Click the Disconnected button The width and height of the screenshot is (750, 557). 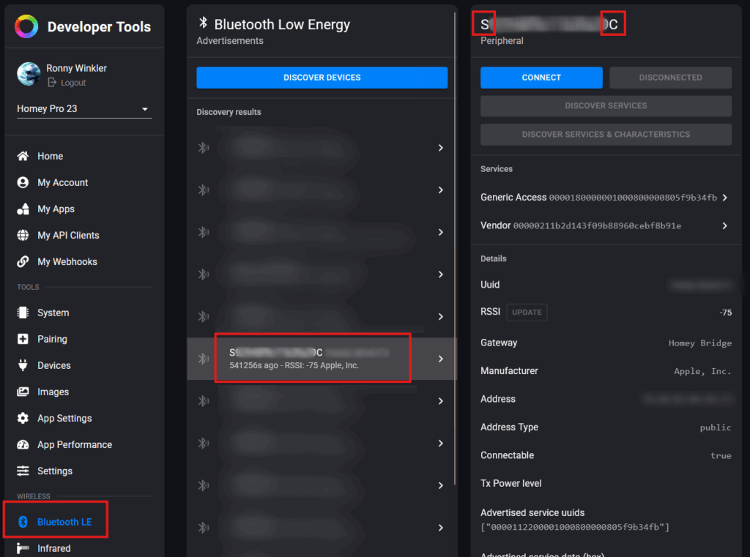671,78
